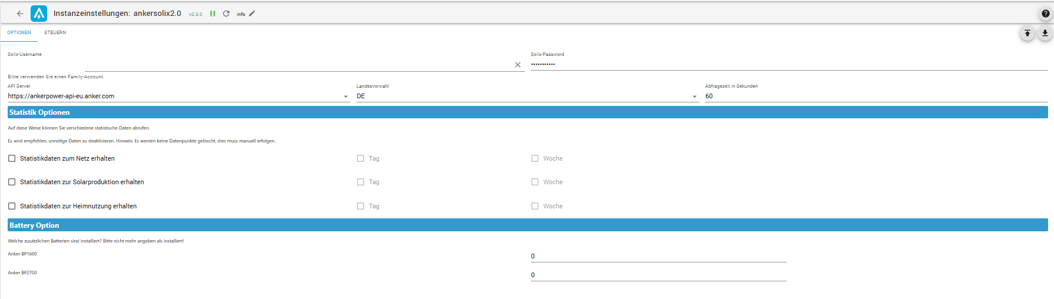1054x299 pixels.
Task: Click the download configuration icon
Action: pos(1045,34)
